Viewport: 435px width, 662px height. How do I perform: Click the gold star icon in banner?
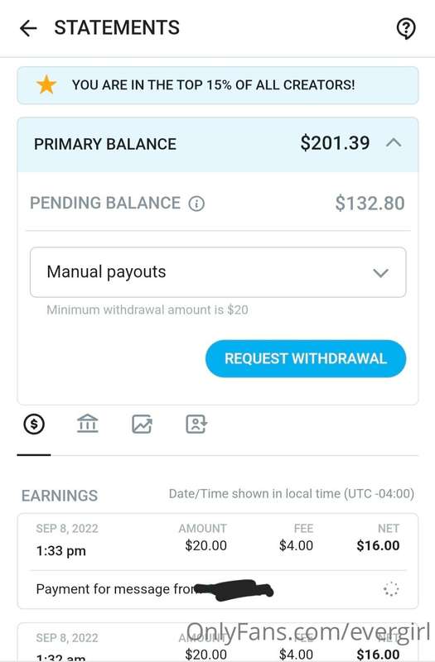pyautogui.click(x=46, y=85)
